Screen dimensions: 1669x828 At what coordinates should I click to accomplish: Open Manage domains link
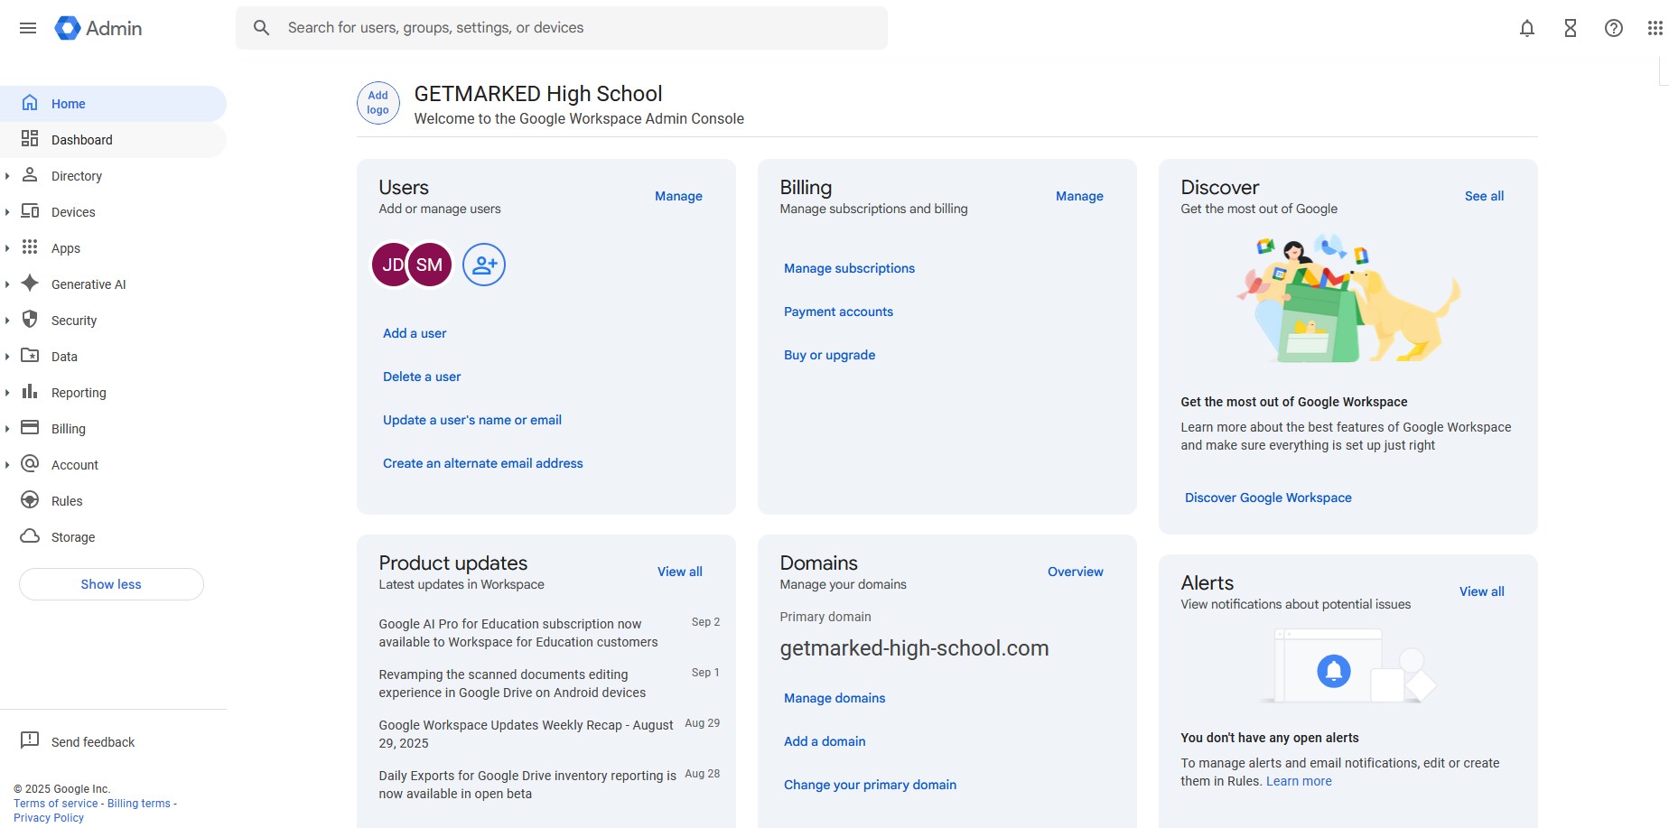[x=834, y=698]
